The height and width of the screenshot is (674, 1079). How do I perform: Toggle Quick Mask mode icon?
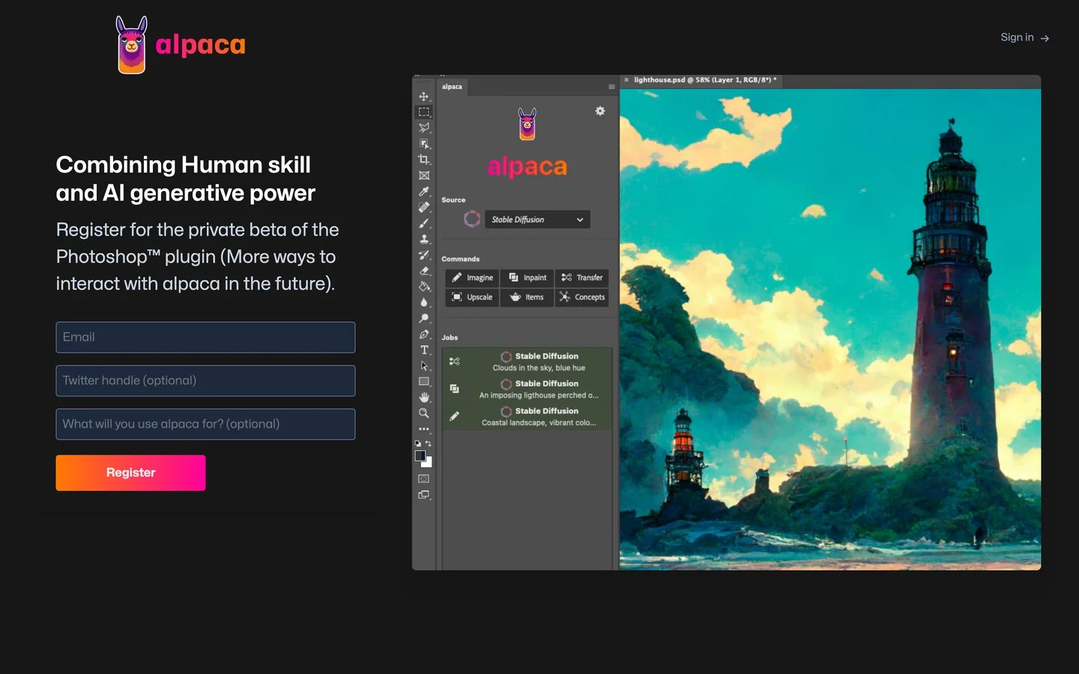tap(424, 479)
